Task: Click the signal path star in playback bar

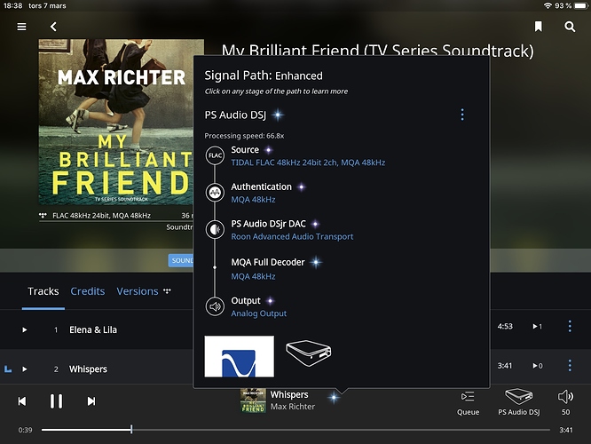Action: click(x=334, y=397)
